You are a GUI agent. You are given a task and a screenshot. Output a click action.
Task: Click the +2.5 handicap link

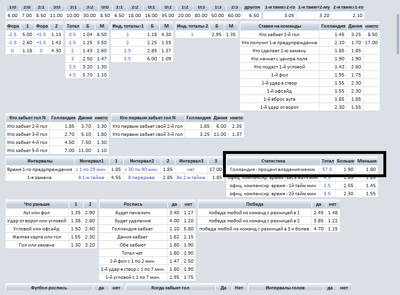pyautogui.click(x=41, y=35)
